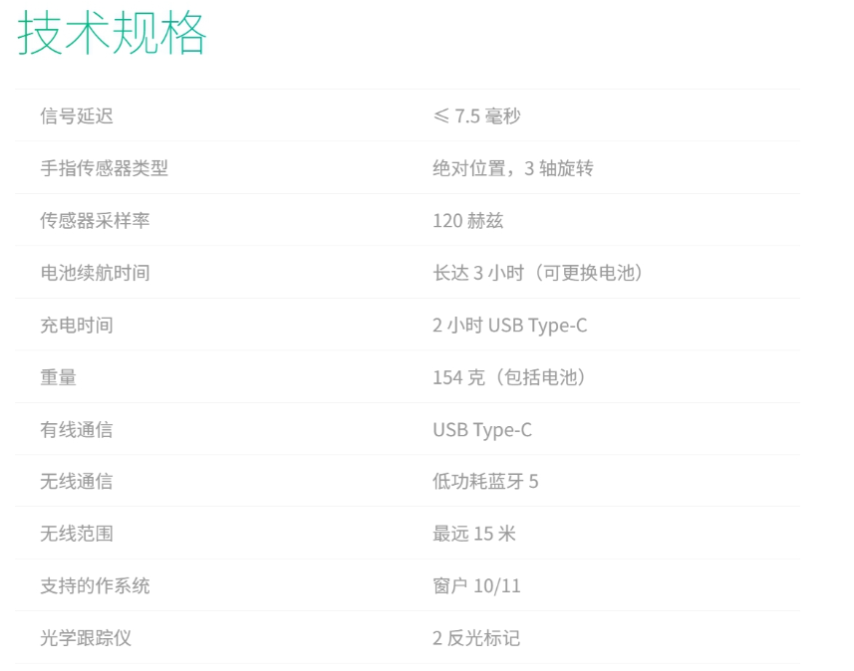
Task: Click the ≤ 7.5 毫秒 value
Action: (x=477, y=115)
